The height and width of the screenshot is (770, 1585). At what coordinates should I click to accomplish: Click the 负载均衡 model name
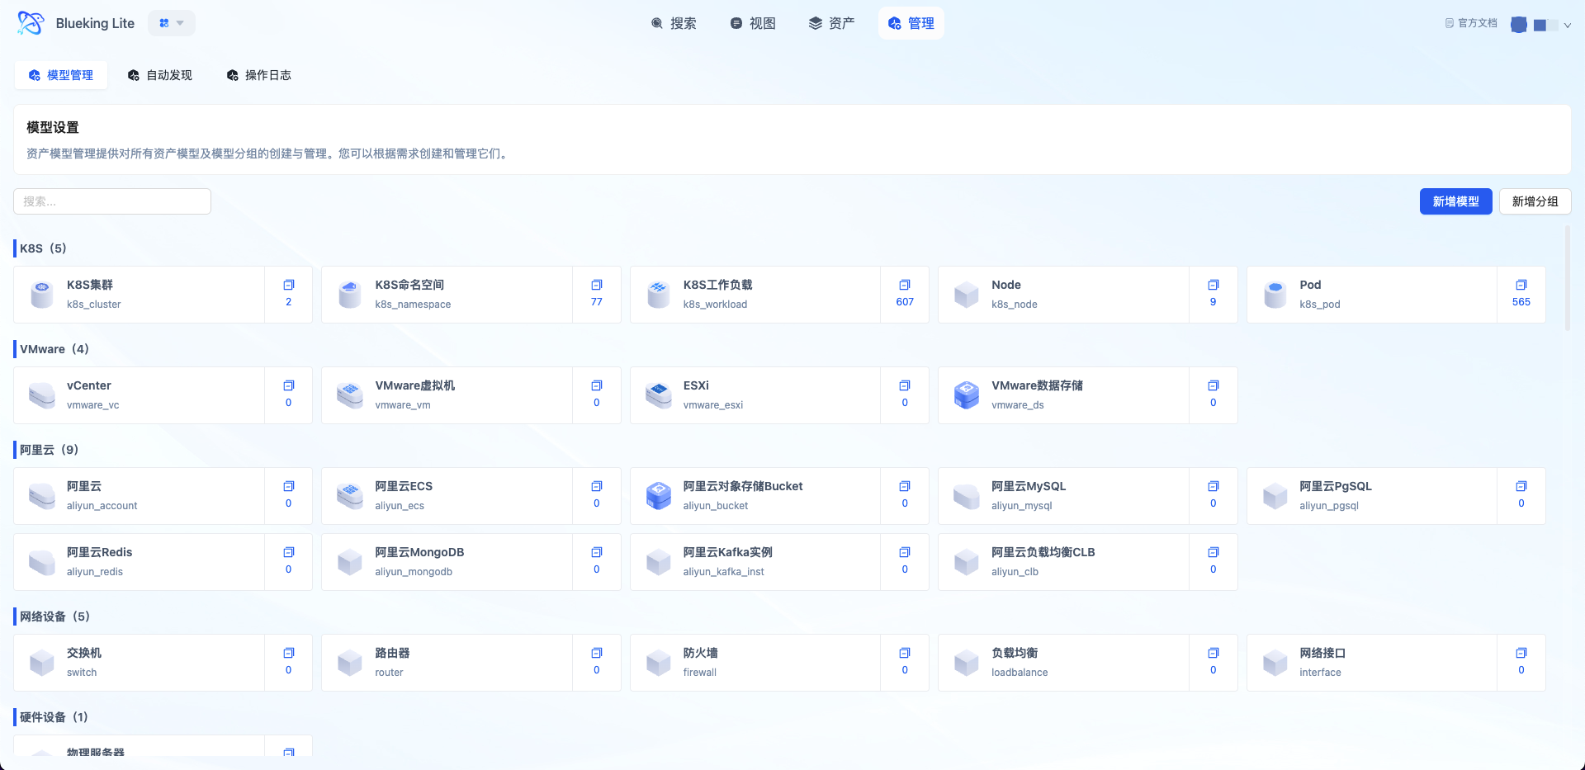(x=1015, y=653)
